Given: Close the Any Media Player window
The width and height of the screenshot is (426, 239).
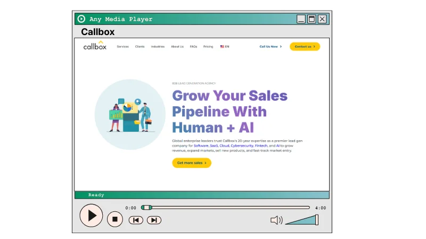Looking at the screenshot, I should 322,19.
